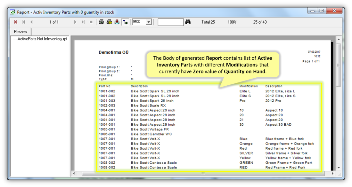Click the 'Demofirma OÜ' company heading
The width and height of the screenshot is (352, 187).
pyautogui.click(x=114, y=52)
